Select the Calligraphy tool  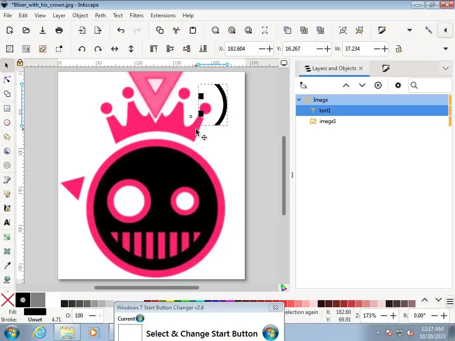tap(7, 208)
